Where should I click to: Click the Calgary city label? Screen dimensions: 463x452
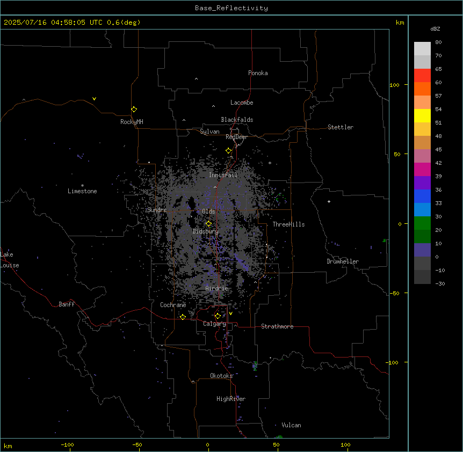click(x=215, y=324)
